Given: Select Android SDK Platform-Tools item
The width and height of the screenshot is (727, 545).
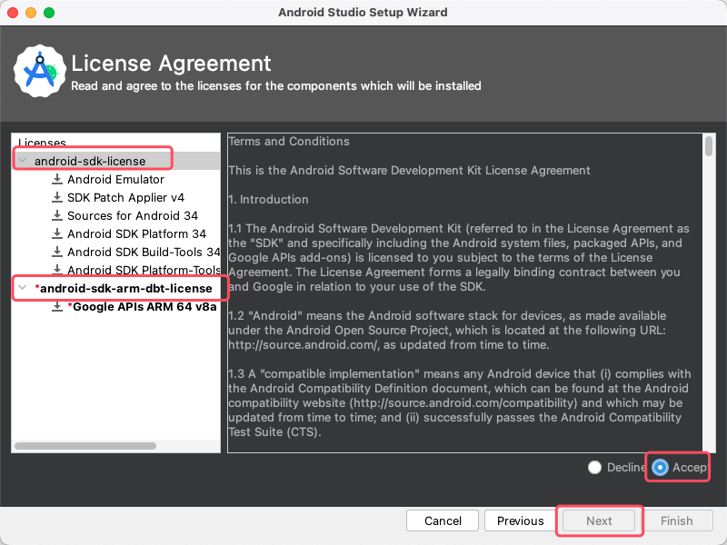Looking at the screenshot, I should [144, 270].
